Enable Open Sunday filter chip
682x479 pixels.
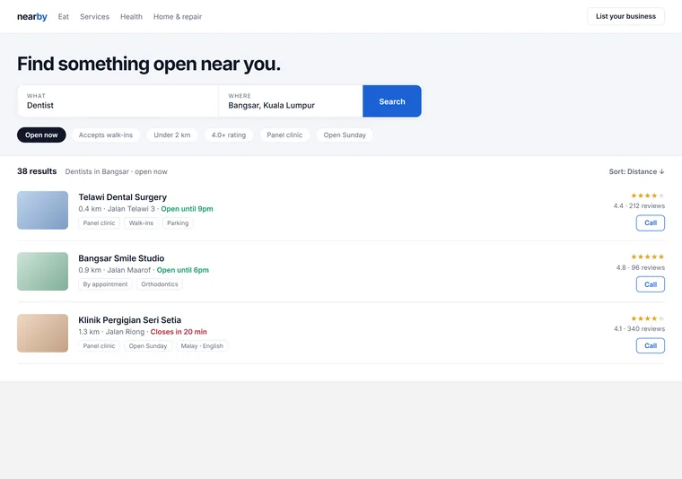(345, 135)
